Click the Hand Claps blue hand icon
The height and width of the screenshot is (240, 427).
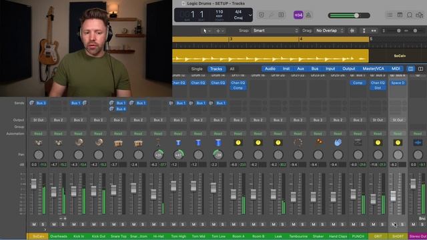(338, 143)
